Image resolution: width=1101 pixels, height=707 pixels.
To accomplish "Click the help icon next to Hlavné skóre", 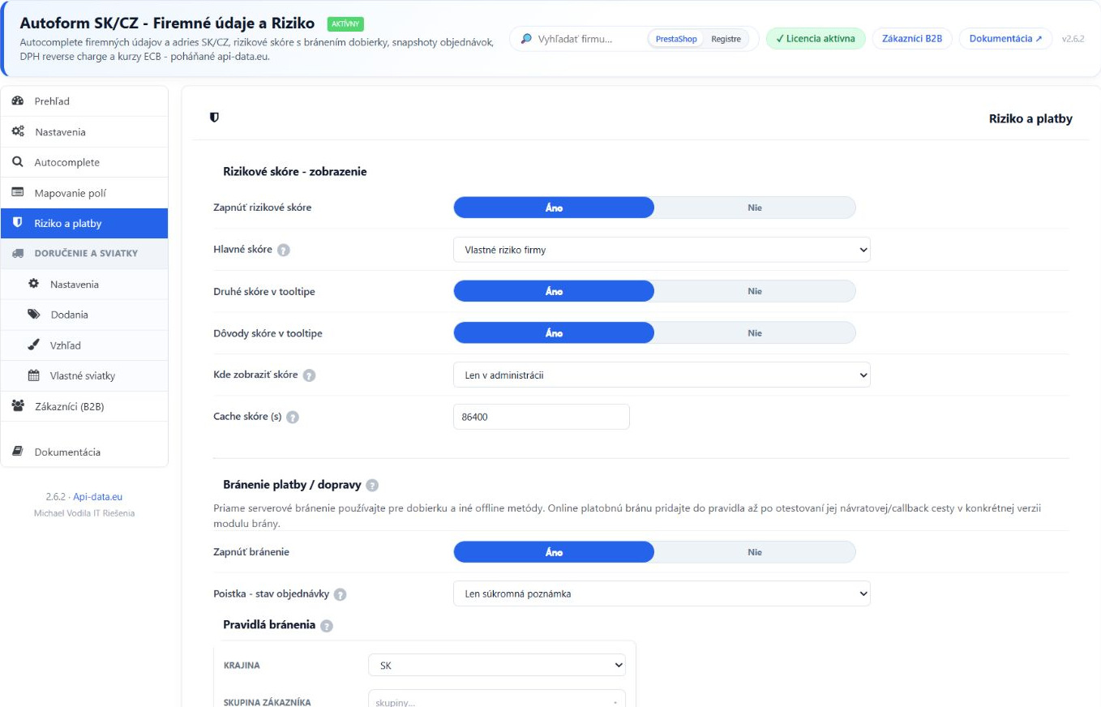I will click(284, 250).
